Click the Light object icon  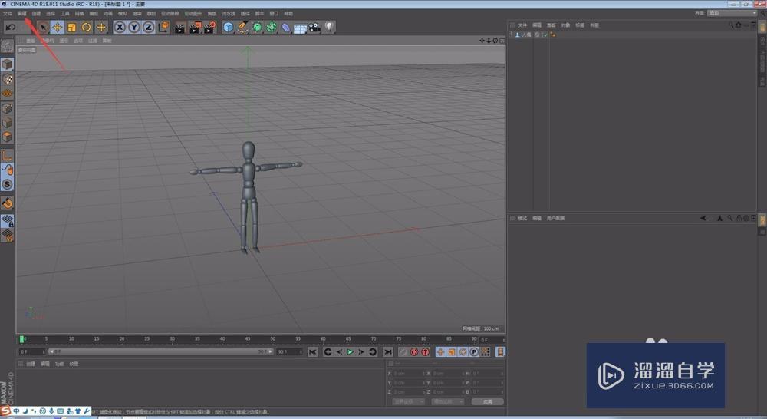tap(329, 28)
